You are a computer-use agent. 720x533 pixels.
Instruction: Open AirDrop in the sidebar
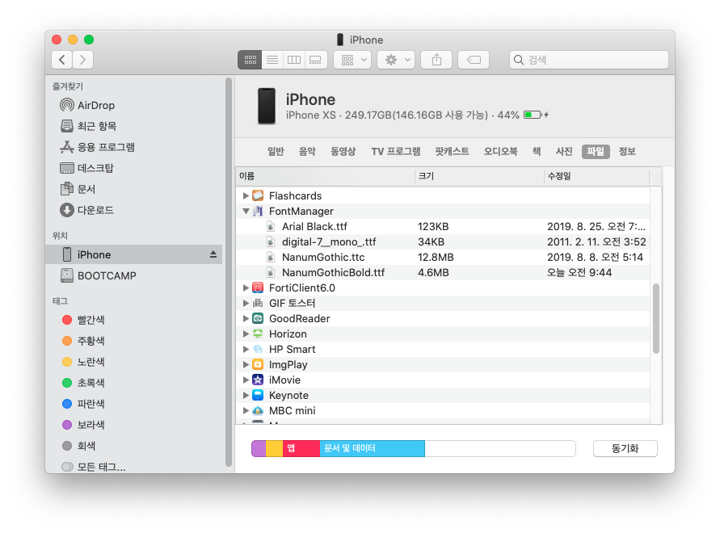point(133,105)
